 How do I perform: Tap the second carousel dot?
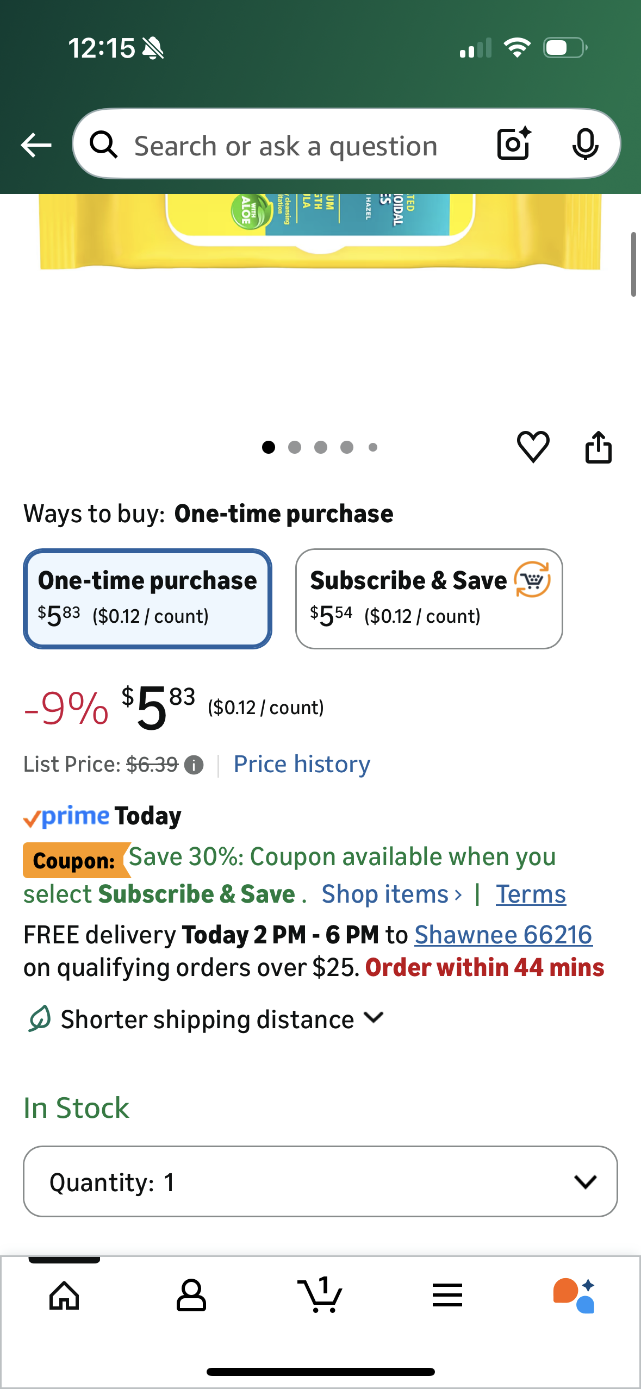coord(294,447)
